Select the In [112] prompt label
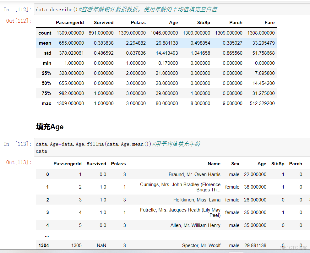Screen dimensions: 310x253 [x=17, y=9]
